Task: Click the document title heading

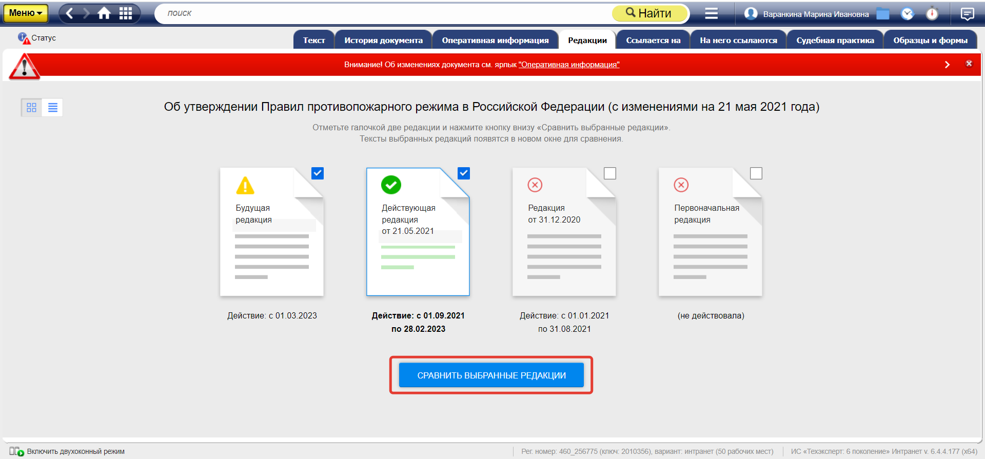Action: [x=491, y=107]
